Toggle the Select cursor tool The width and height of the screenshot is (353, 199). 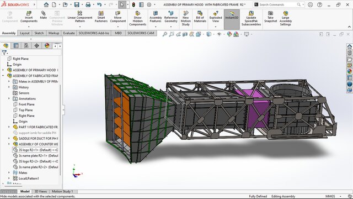tap(122, 4)
